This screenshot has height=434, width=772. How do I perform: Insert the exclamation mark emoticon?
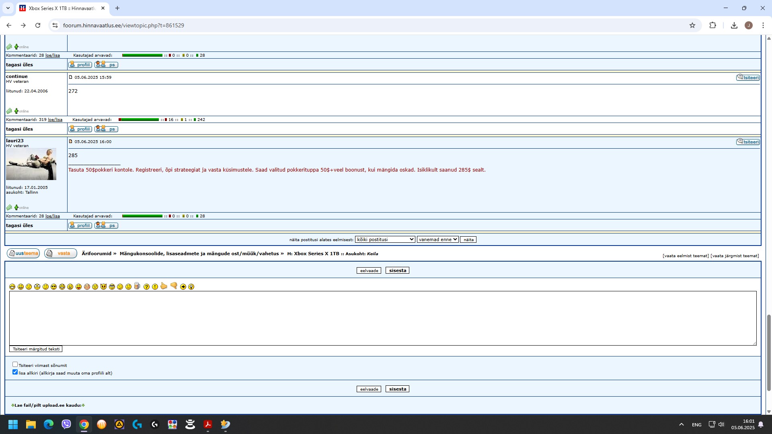point(155,287)
